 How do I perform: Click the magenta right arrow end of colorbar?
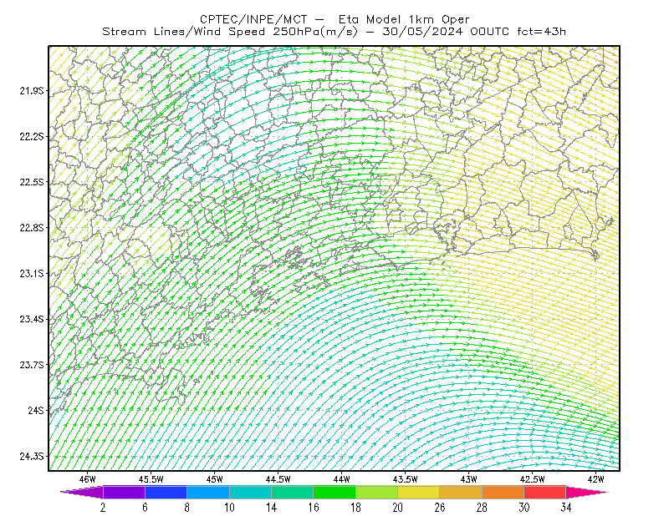tap(587, 492)
